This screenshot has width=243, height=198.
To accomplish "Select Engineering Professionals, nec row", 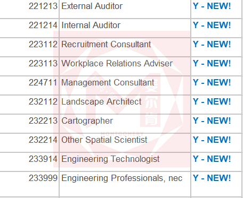I will coord(122,178).
